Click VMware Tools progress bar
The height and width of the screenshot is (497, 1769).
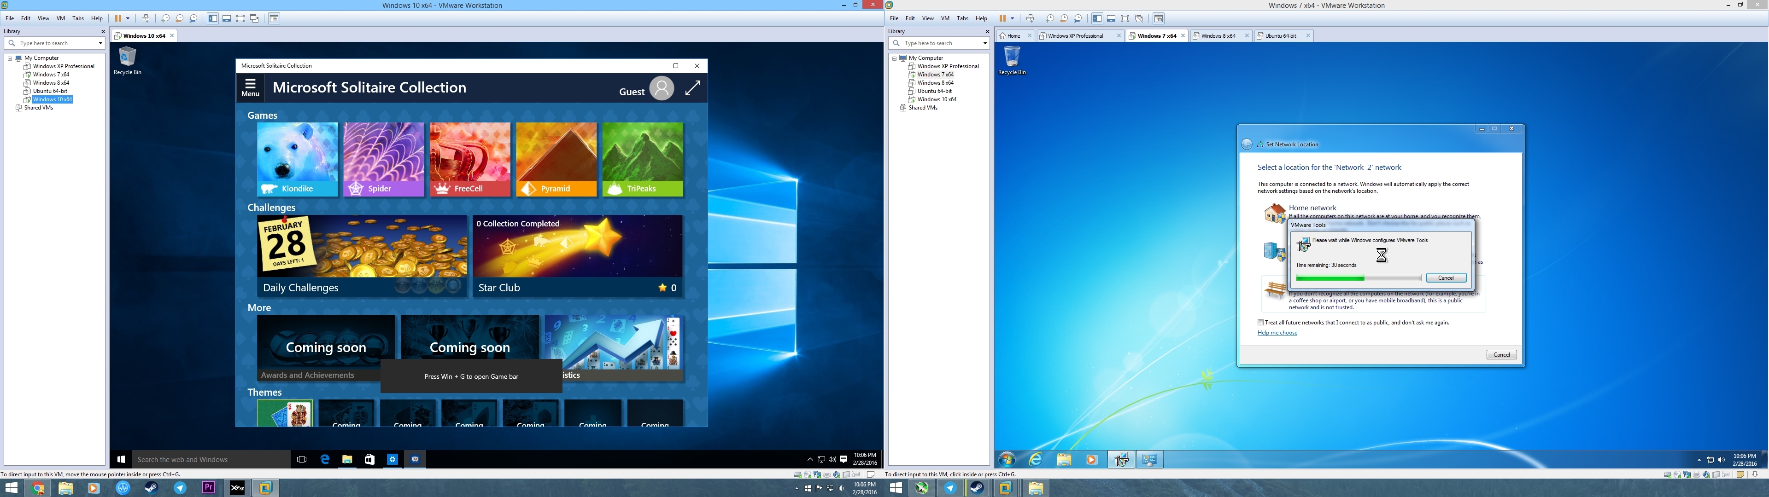pyautogui.click(x=1359, y=278)
